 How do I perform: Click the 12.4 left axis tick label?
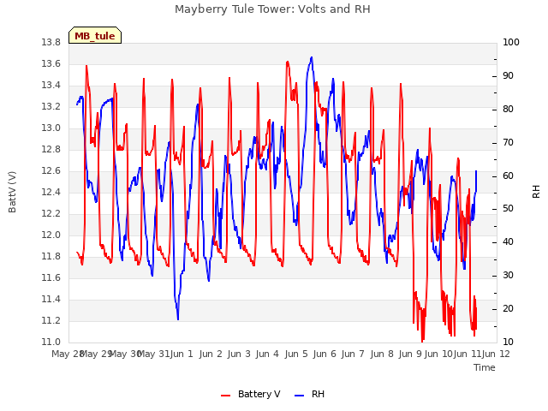pyautogui.click(x=51, y=192)
